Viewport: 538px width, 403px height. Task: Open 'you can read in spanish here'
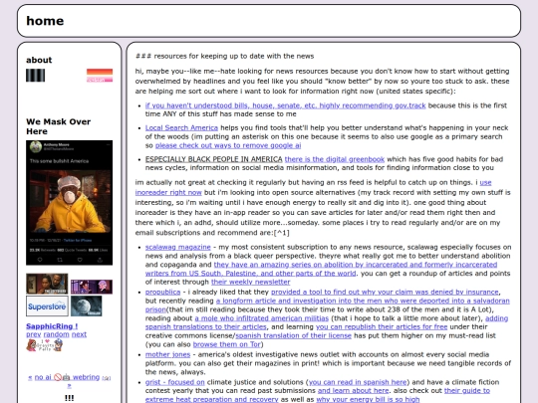click(x=358, y=382)
